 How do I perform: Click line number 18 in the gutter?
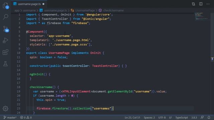19,87
